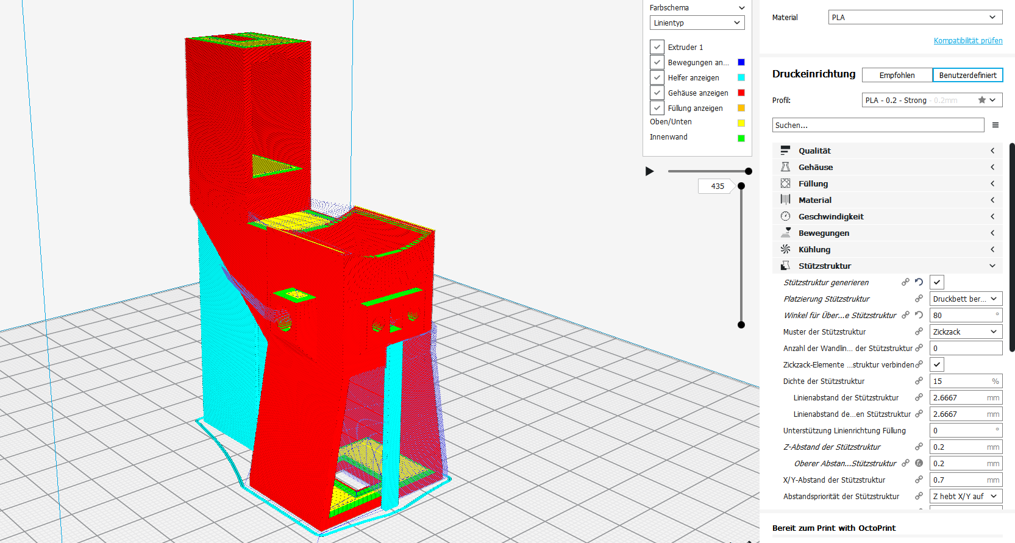Uncheck Zickzack-Elemente Stützstruktur verbinden checkbox

coord(937,364)
